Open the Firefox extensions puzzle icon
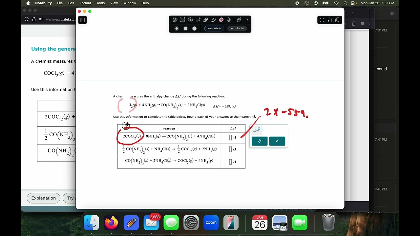This screenshot has height=236, width=420. (353, 24)
